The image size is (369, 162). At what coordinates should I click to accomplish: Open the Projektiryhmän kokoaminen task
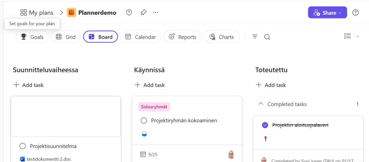184,121
